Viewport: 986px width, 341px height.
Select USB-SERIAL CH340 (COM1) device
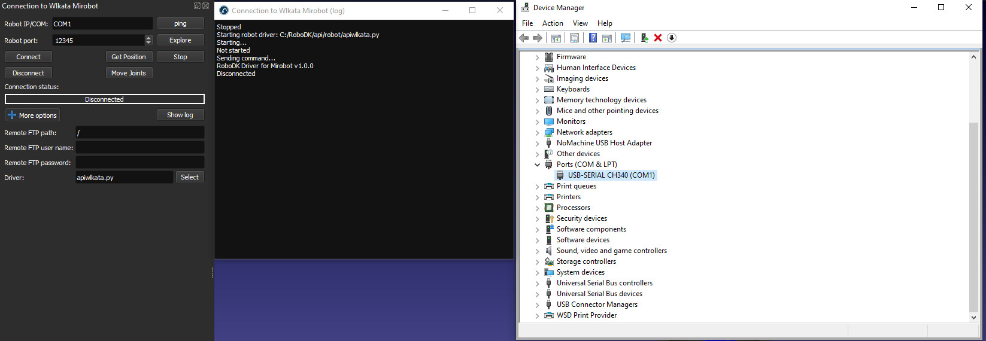click(611, 175)
